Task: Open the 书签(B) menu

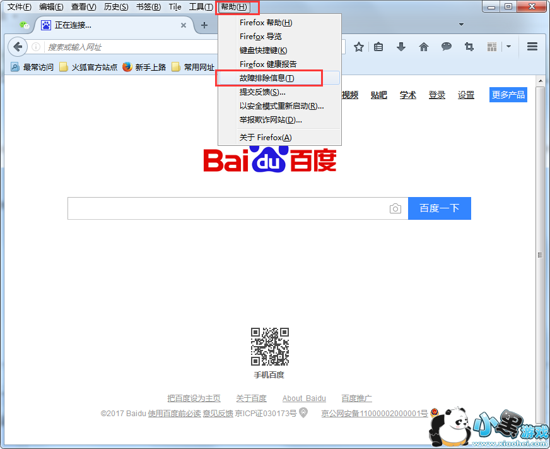Action: pos(148,7)
